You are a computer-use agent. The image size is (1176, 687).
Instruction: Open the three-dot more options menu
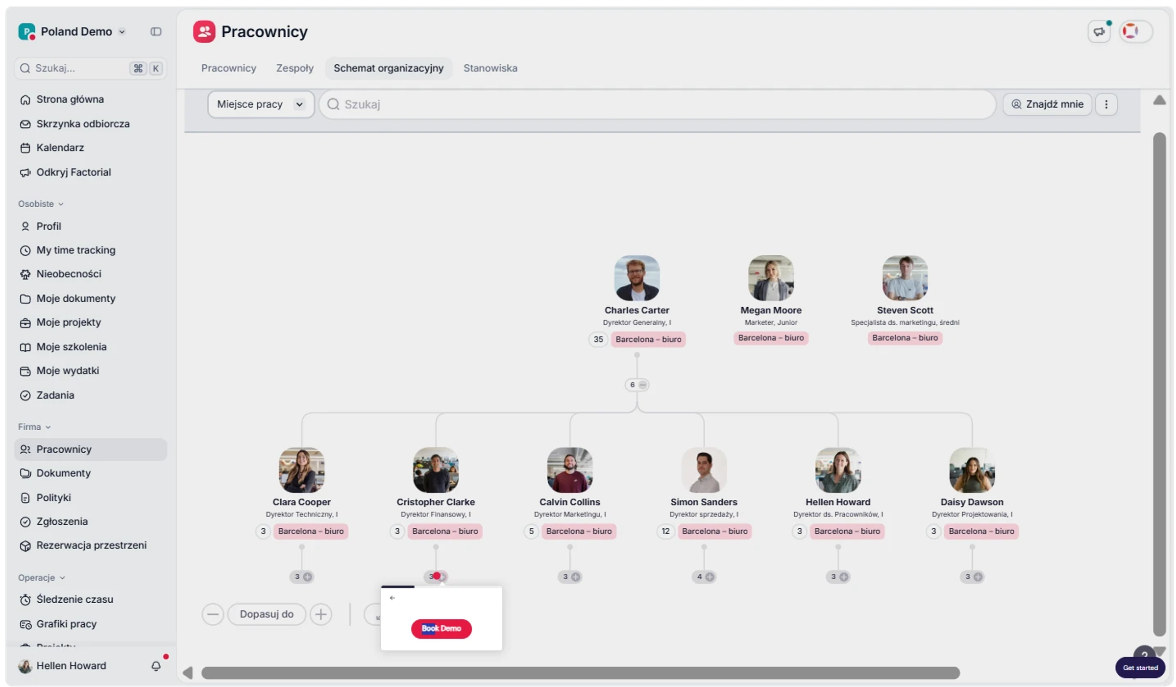click(x=1106, y=104)
